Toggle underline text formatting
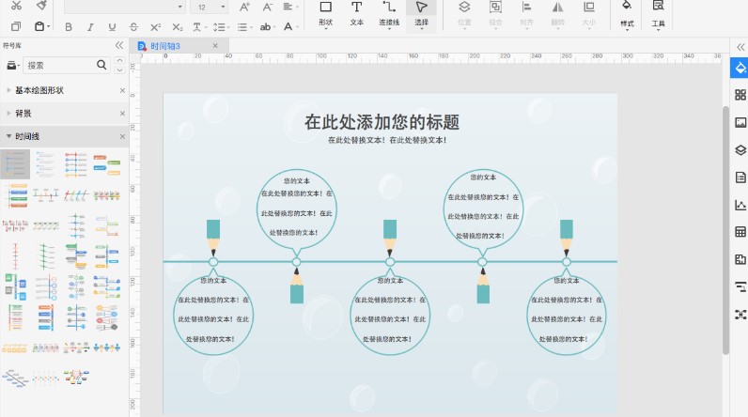This screenshot has height=417, width=748. 112,27
